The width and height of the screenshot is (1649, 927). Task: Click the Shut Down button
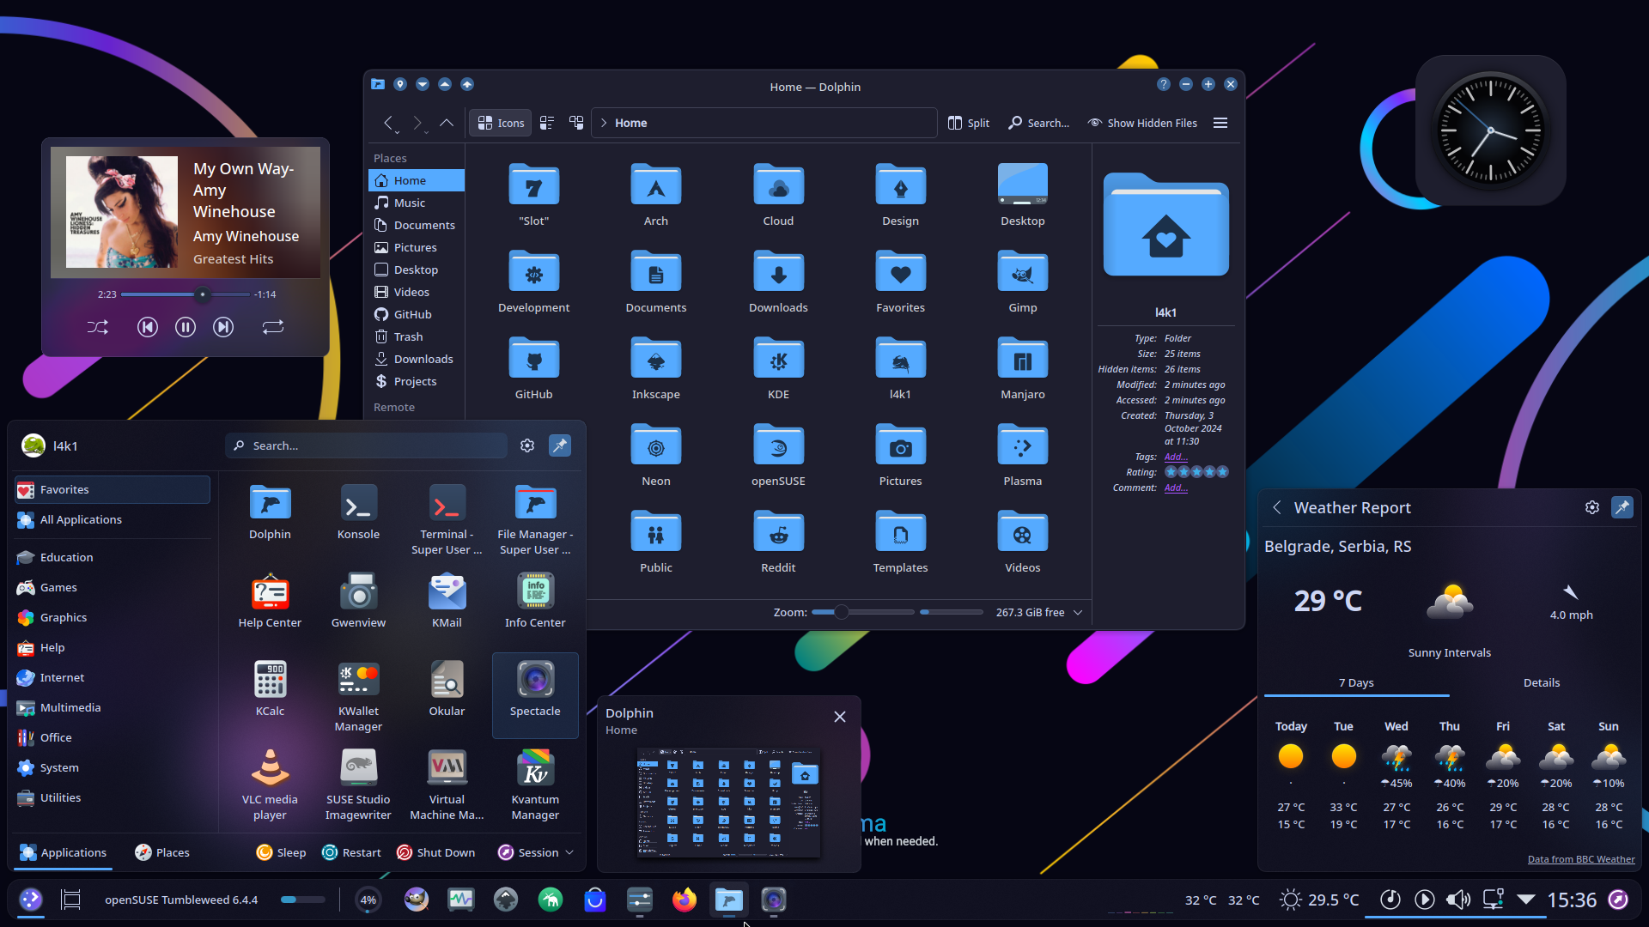435,852
